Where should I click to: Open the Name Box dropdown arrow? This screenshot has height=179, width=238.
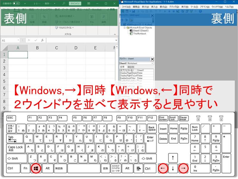18,40
